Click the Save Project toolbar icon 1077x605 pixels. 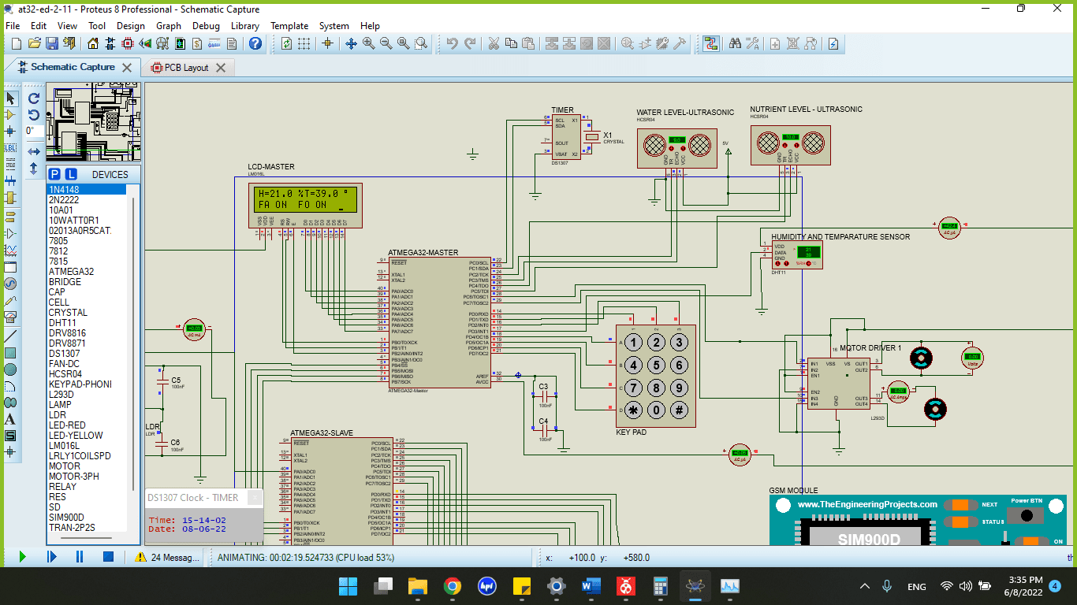(52, 44)
